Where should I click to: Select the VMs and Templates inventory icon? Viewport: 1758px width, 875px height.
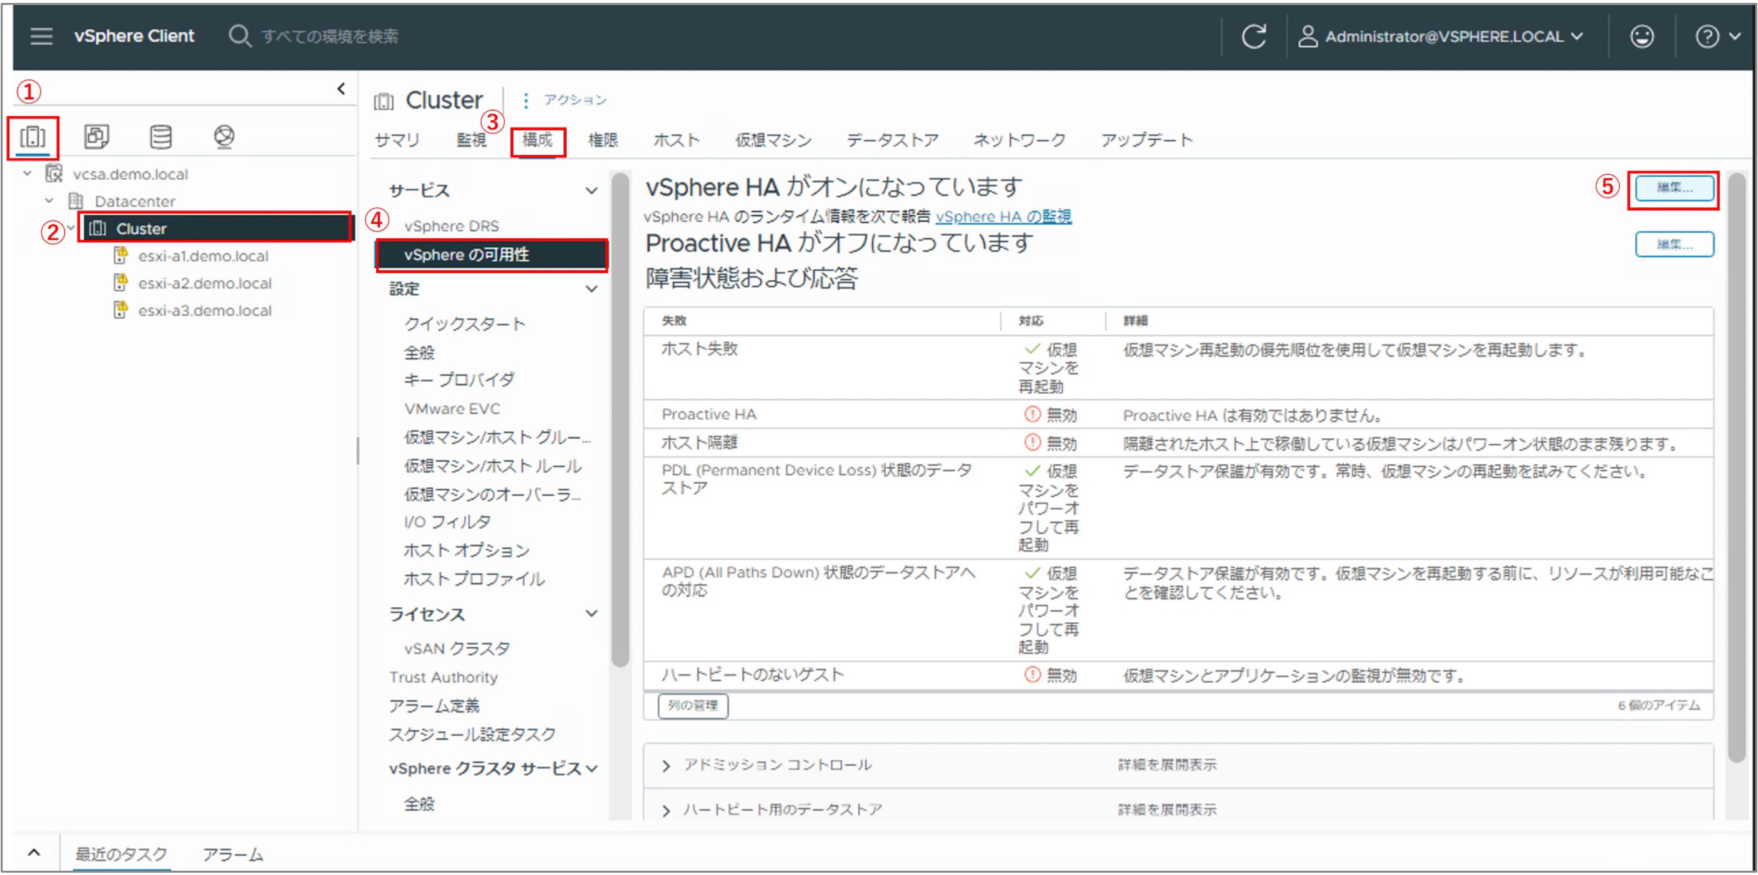[x=96, y=137]
